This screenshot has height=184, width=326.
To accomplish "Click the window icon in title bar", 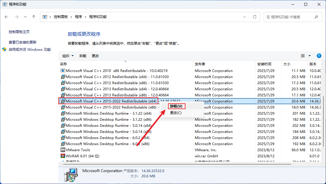I will pos(5,4).
